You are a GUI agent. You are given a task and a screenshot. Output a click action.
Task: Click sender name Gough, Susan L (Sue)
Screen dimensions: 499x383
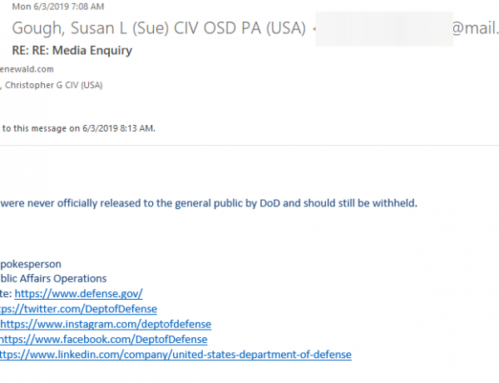91,28
